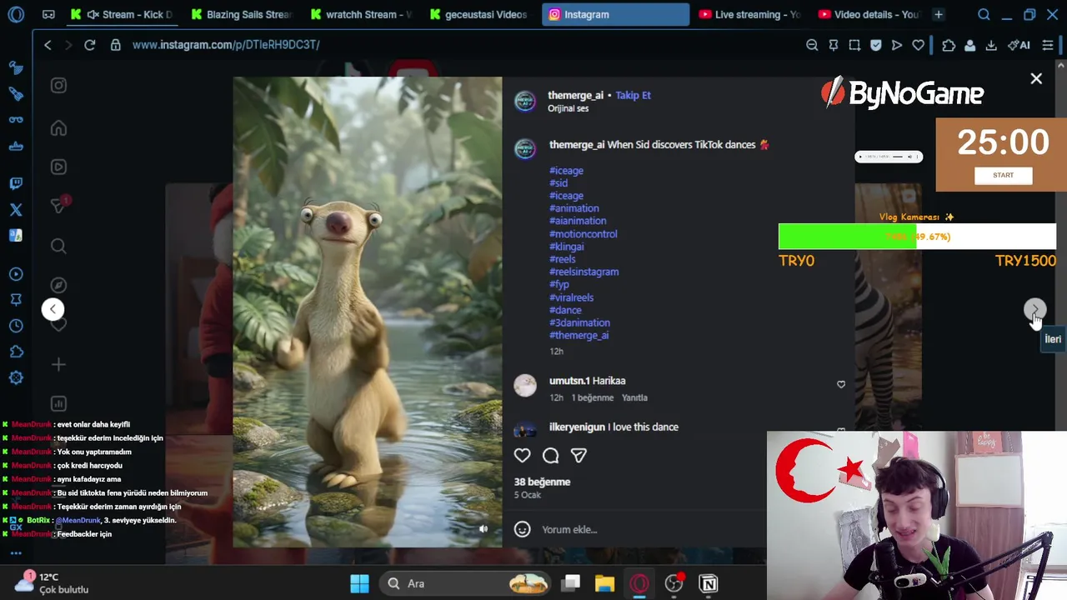The image size is (1067, 600).
Task: Close the Instagram post overlay
Action: pos(1036,78)
